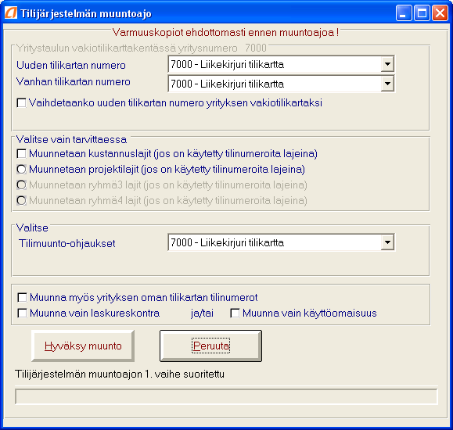Close the Tilijärjestelmän muuntoajo dialog
The image size is (453, 430).
[x=440, y=13]
